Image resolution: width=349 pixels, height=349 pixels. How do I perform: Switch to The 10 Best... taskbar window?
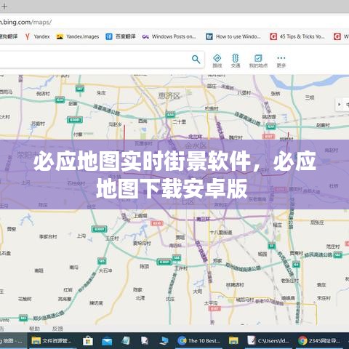(199, 341)
